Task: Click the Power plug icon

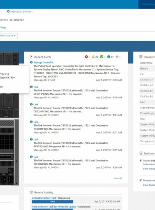Action: [x=140, y=161]
